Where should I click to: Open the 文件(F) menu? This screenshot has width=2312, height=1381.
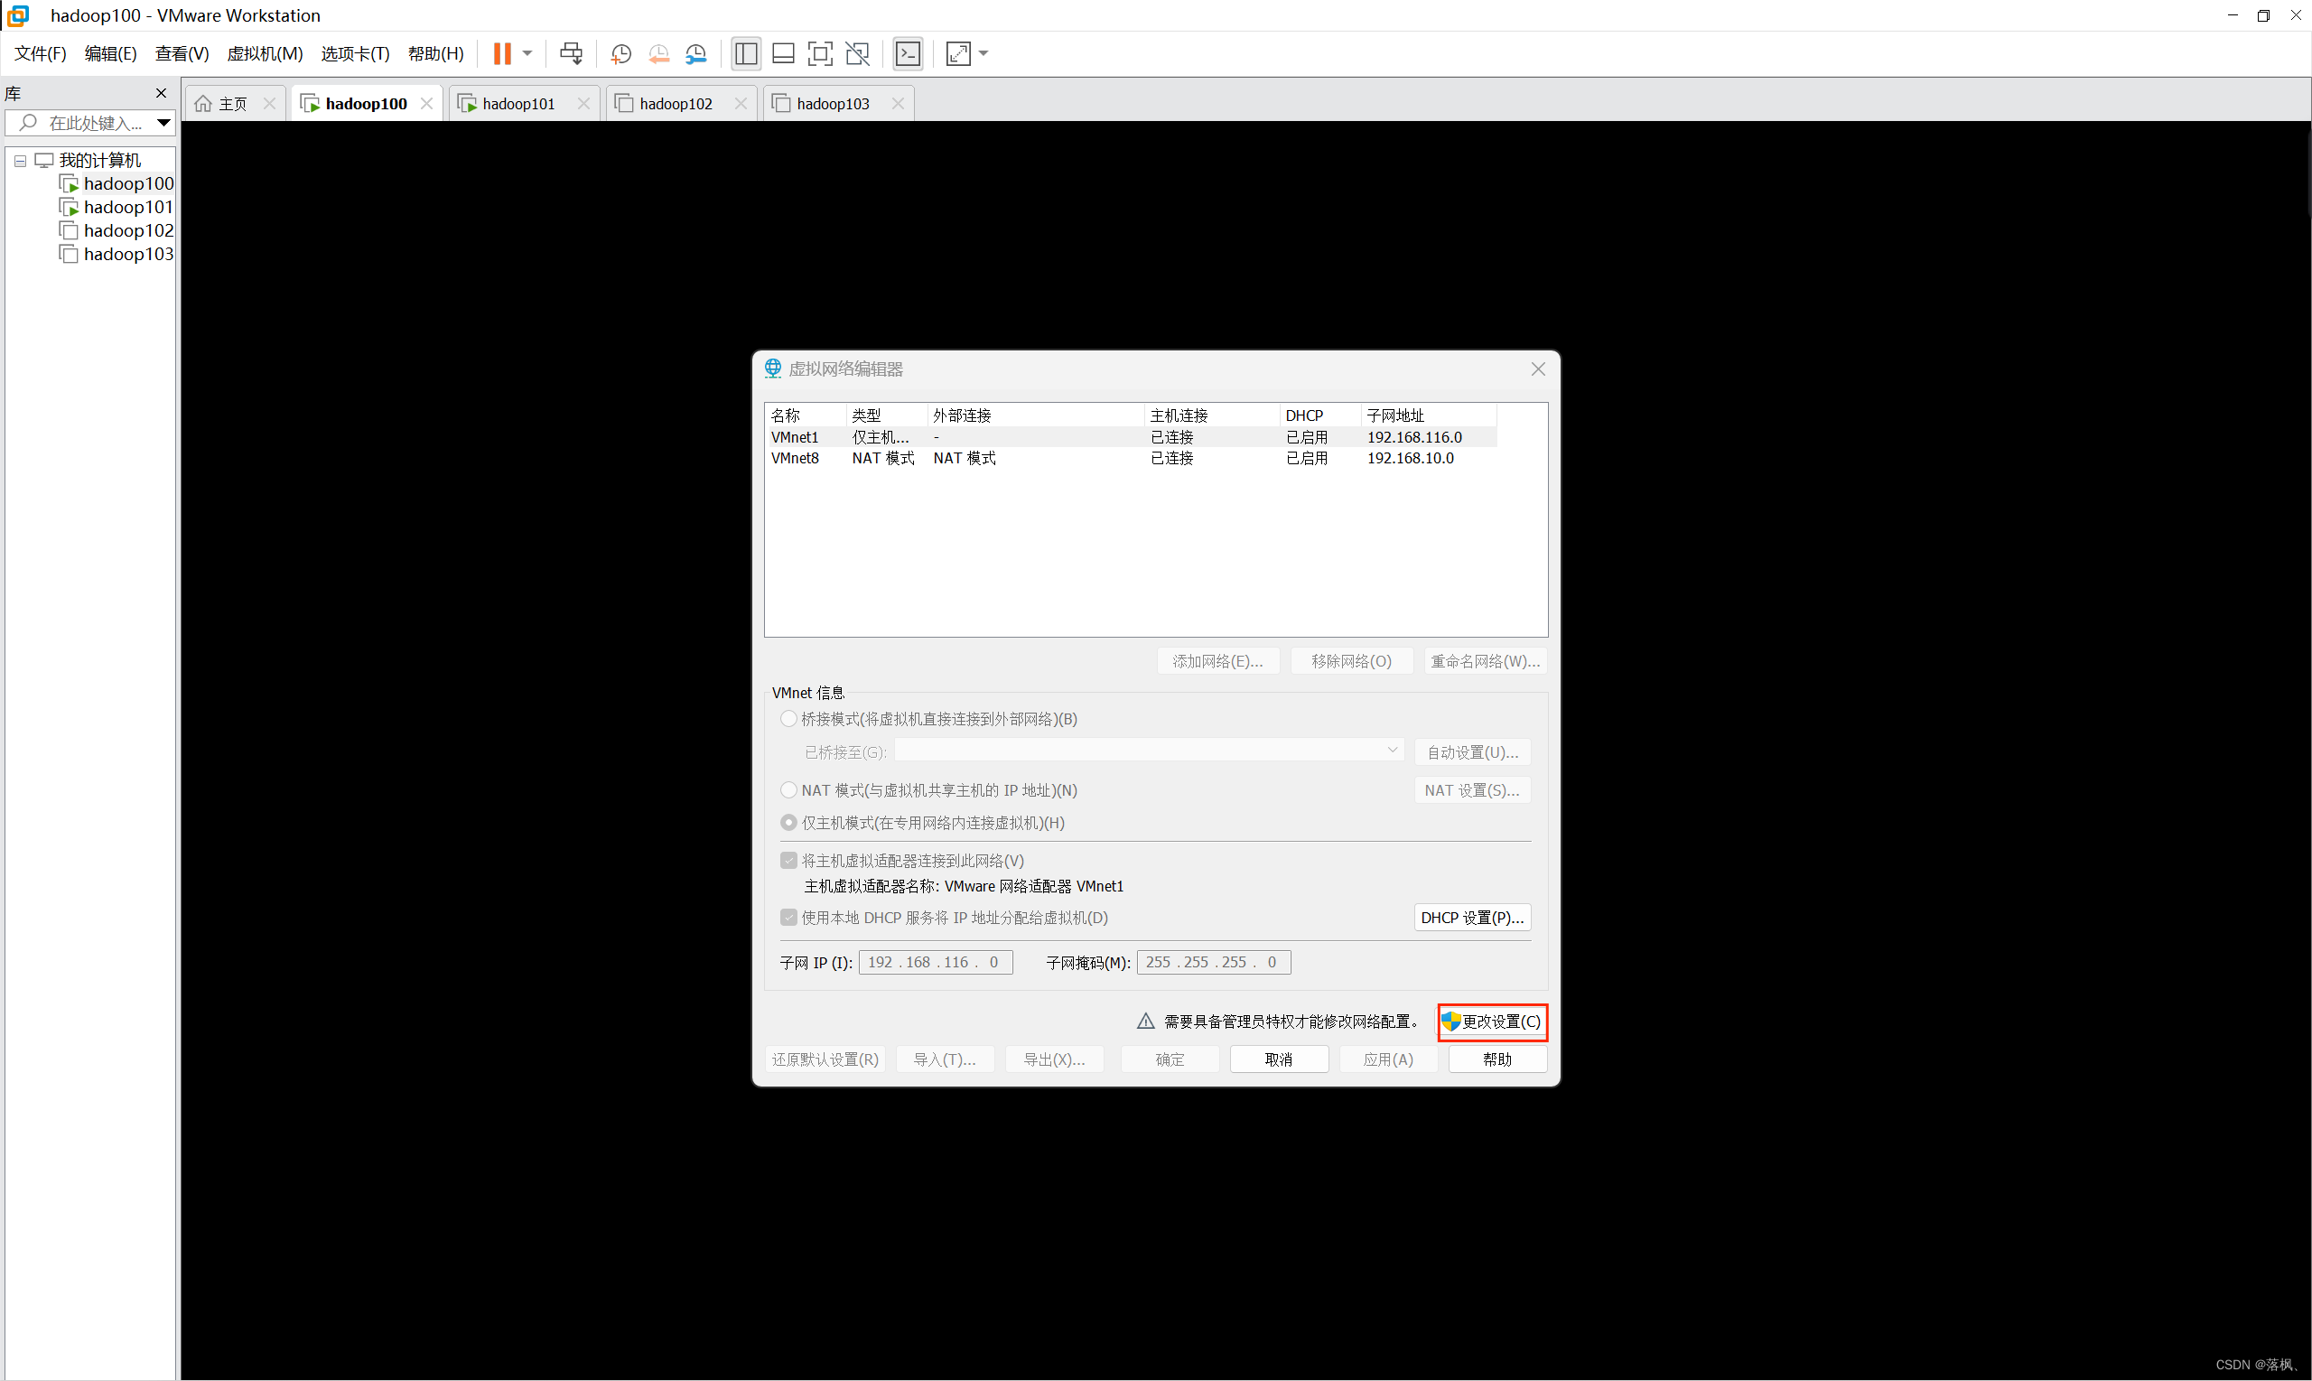point(40,53)
